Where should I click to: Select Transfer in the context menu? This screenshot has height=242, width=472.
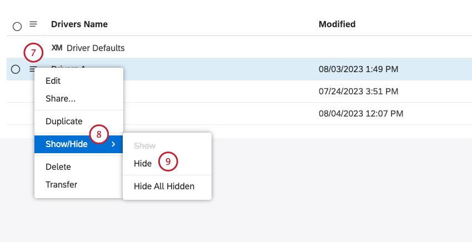tap(61, 184)
